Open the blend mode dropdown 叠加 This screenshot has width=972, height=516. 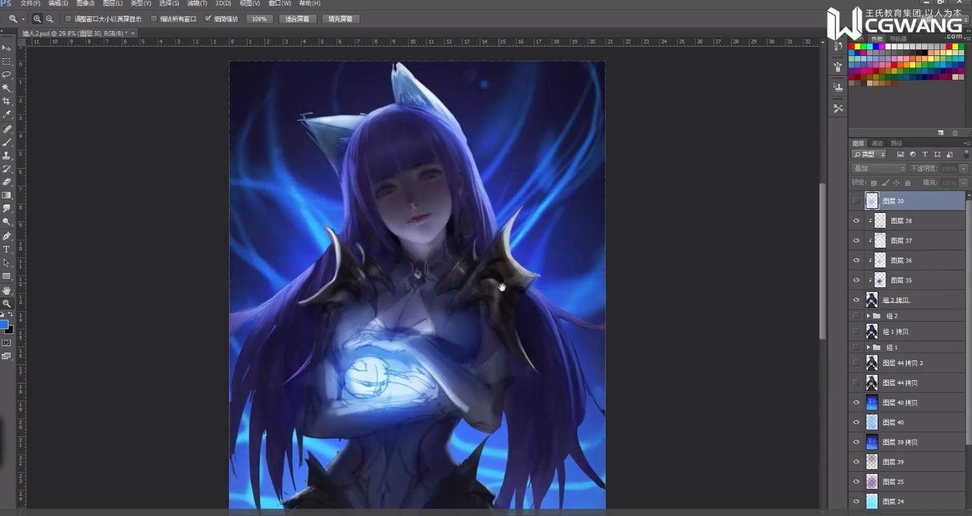879,169
